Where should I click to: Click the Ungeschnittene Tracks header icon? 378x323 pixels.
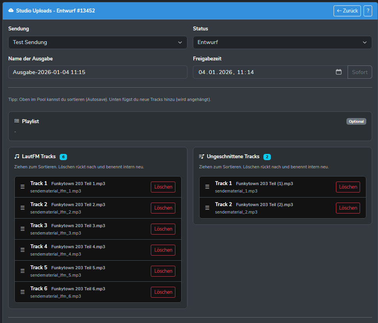(201, 157)
